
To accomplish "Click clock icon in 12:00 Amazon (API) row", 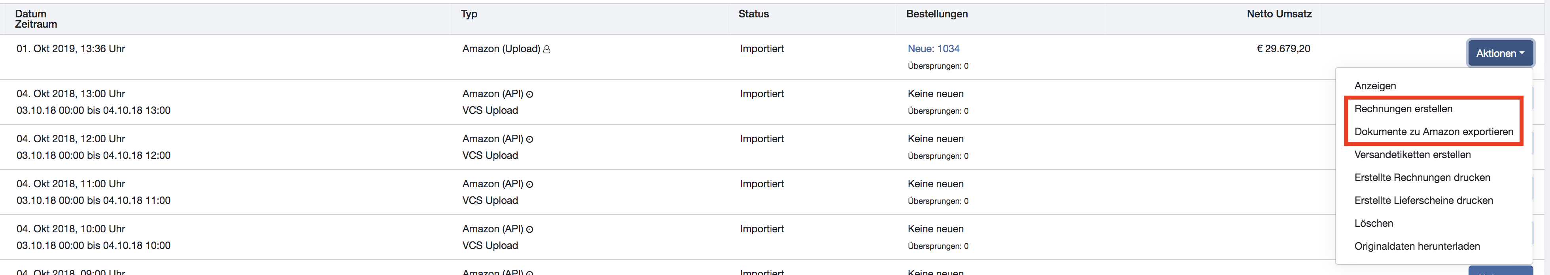I will coord(529,139).
